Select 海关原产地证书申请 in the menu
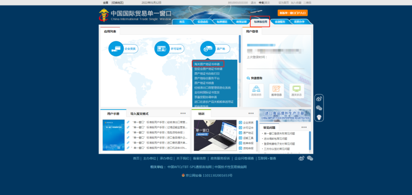412x195 pixels. click(x=207, y=64)
